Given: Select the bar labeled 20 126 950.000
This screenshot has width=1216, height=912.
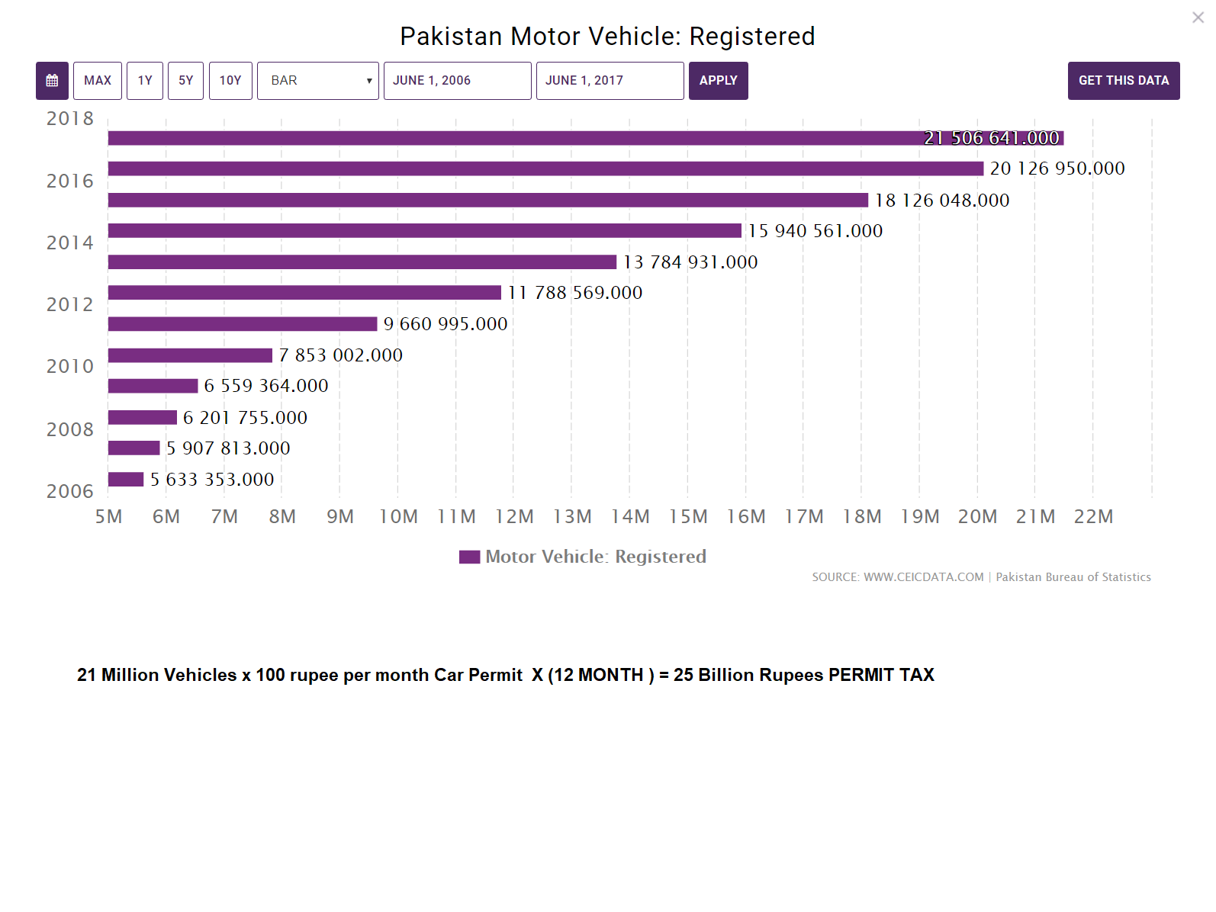Looking at the screenshot, I should click(x=545, y=169).
